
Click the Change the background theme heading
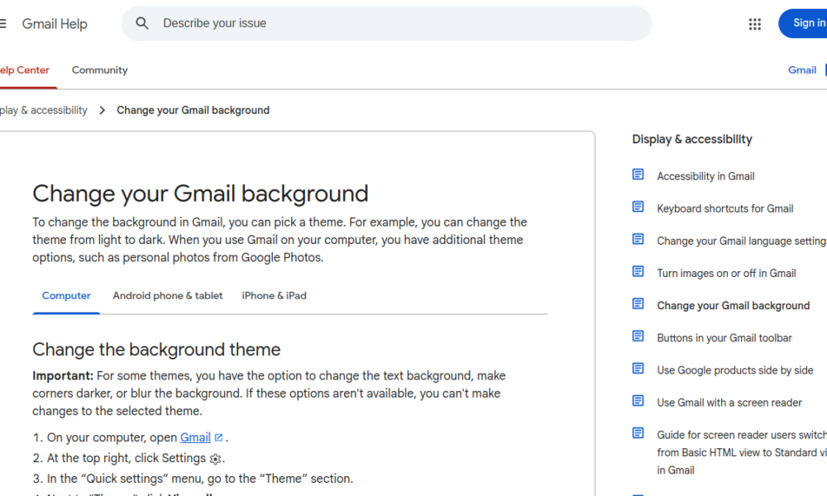click(156, 350)
